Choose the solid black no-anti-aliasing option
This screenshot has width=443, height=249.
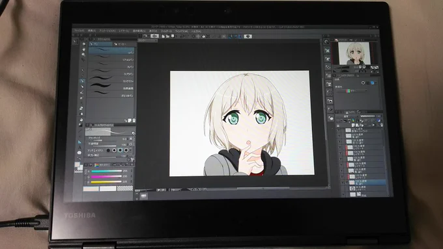pyautogui.click(x=108, y=150)
